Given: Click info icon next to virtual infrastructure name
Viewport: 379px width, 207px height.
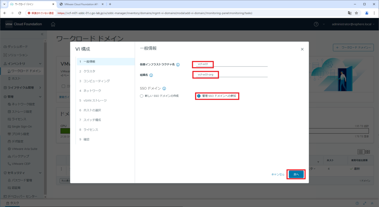Looking at the screenshot, I should click(178, 65).
